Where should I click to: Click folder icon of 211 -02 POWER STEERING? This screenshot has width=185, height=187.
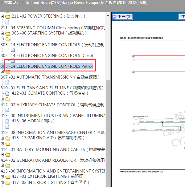8,17
